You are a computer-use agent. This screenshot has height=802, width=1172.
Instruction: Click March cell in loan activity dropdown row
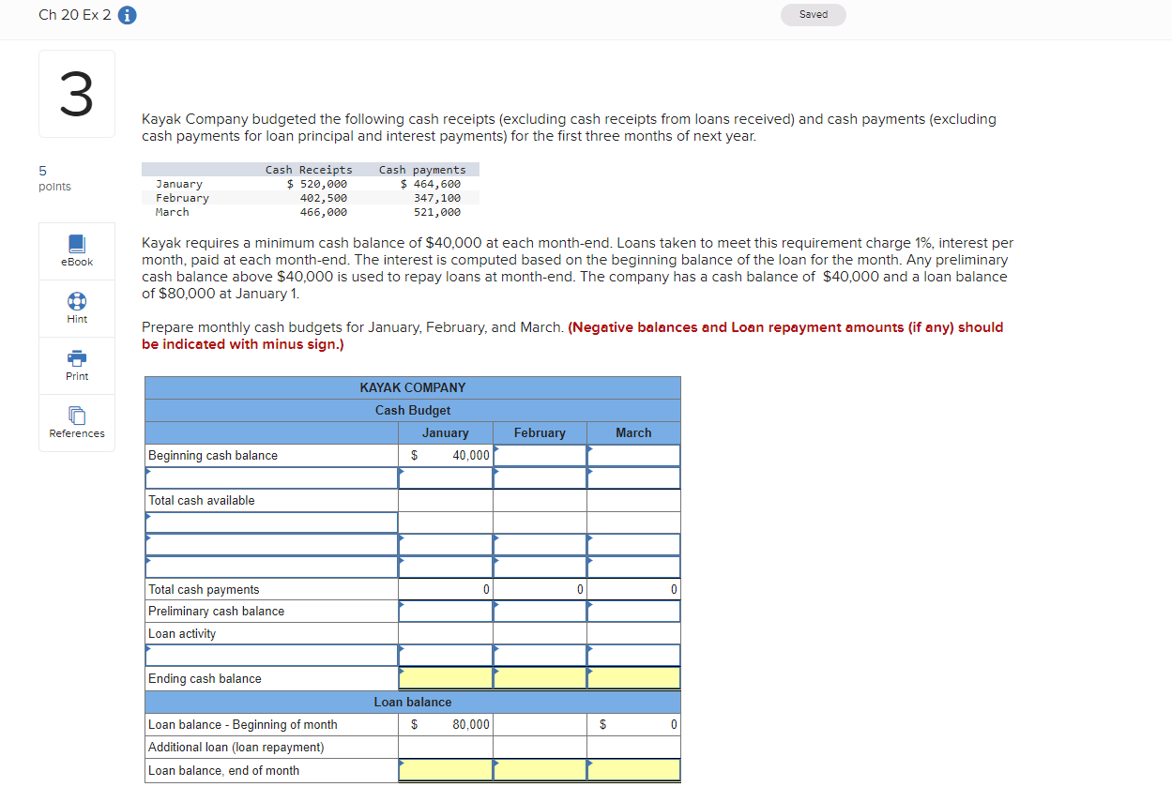point(634,656)
